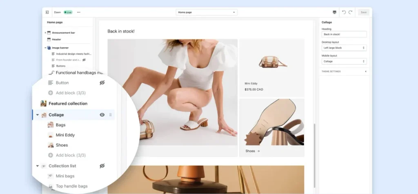Click the Featured collection thumbnail icon

pos(43,103)
